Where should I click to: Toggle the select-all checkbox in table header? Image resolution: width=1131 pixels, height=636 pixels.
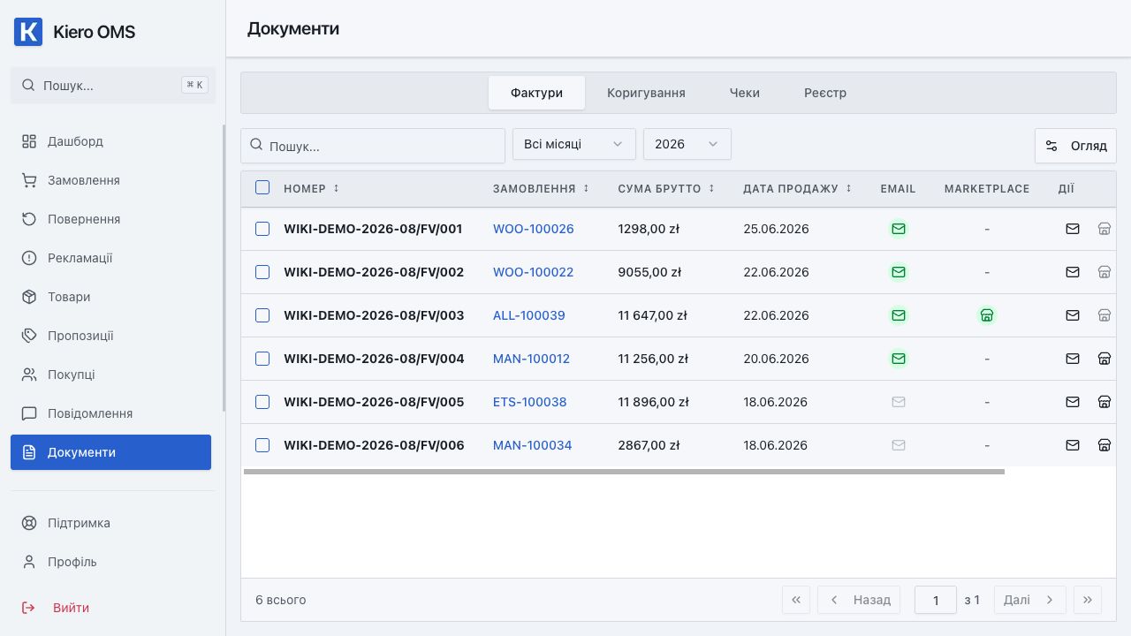262,187
